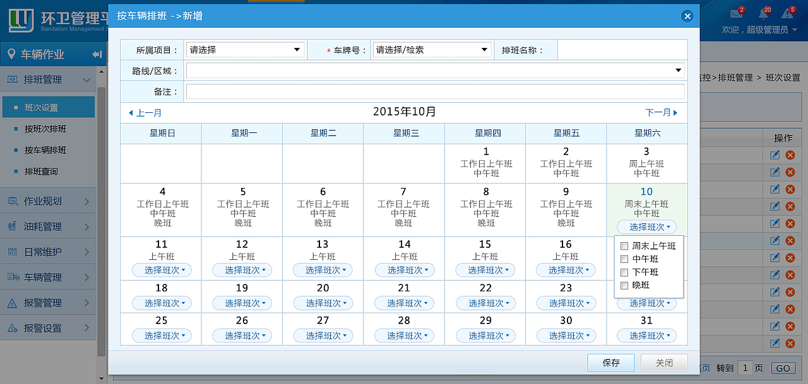Click the 排班管理 section icon

point(12,80)
